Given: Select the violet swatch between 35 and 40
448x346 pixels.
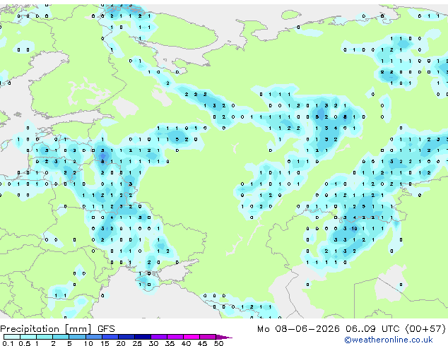Looking at the screenshot, I should click(175, 337).
